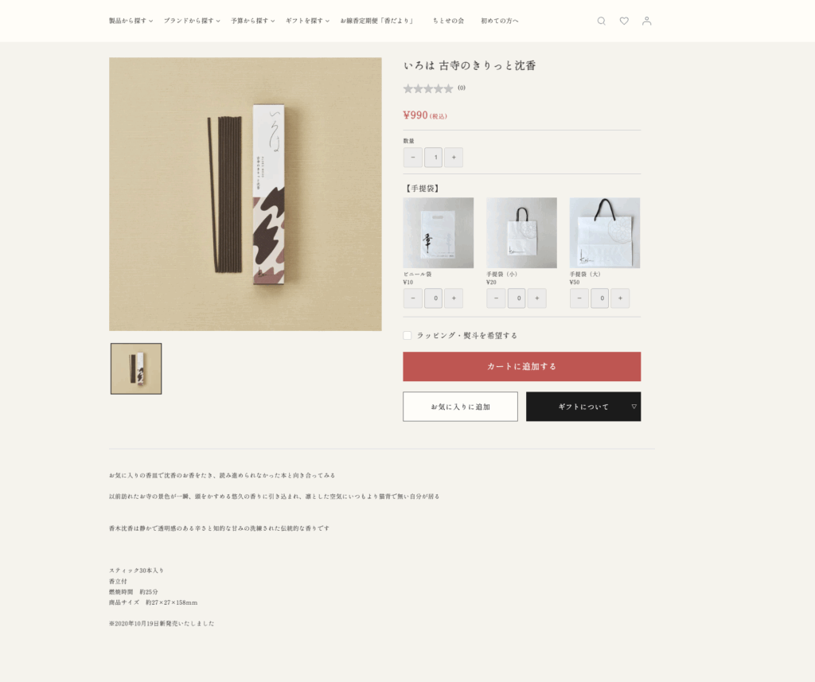Increase product quantity with plus button
This screenshot has height=682, width=815.
pos(454,158)
